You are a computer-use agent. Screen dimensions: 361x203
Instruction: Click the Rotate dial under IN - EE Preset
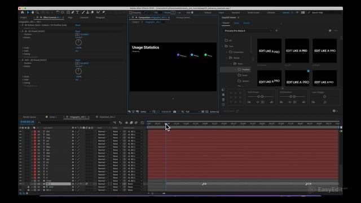(x=78, y=42)
